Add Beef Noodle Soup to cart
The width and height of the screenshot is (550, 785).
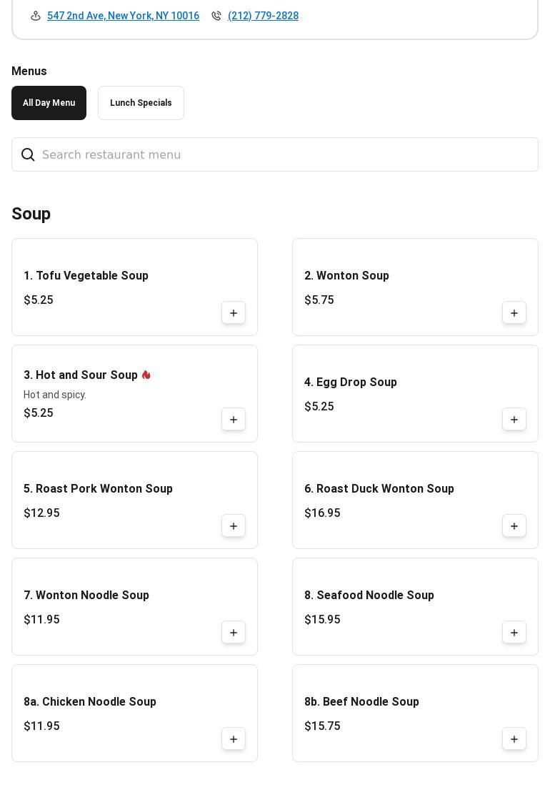tap(514, 739)
